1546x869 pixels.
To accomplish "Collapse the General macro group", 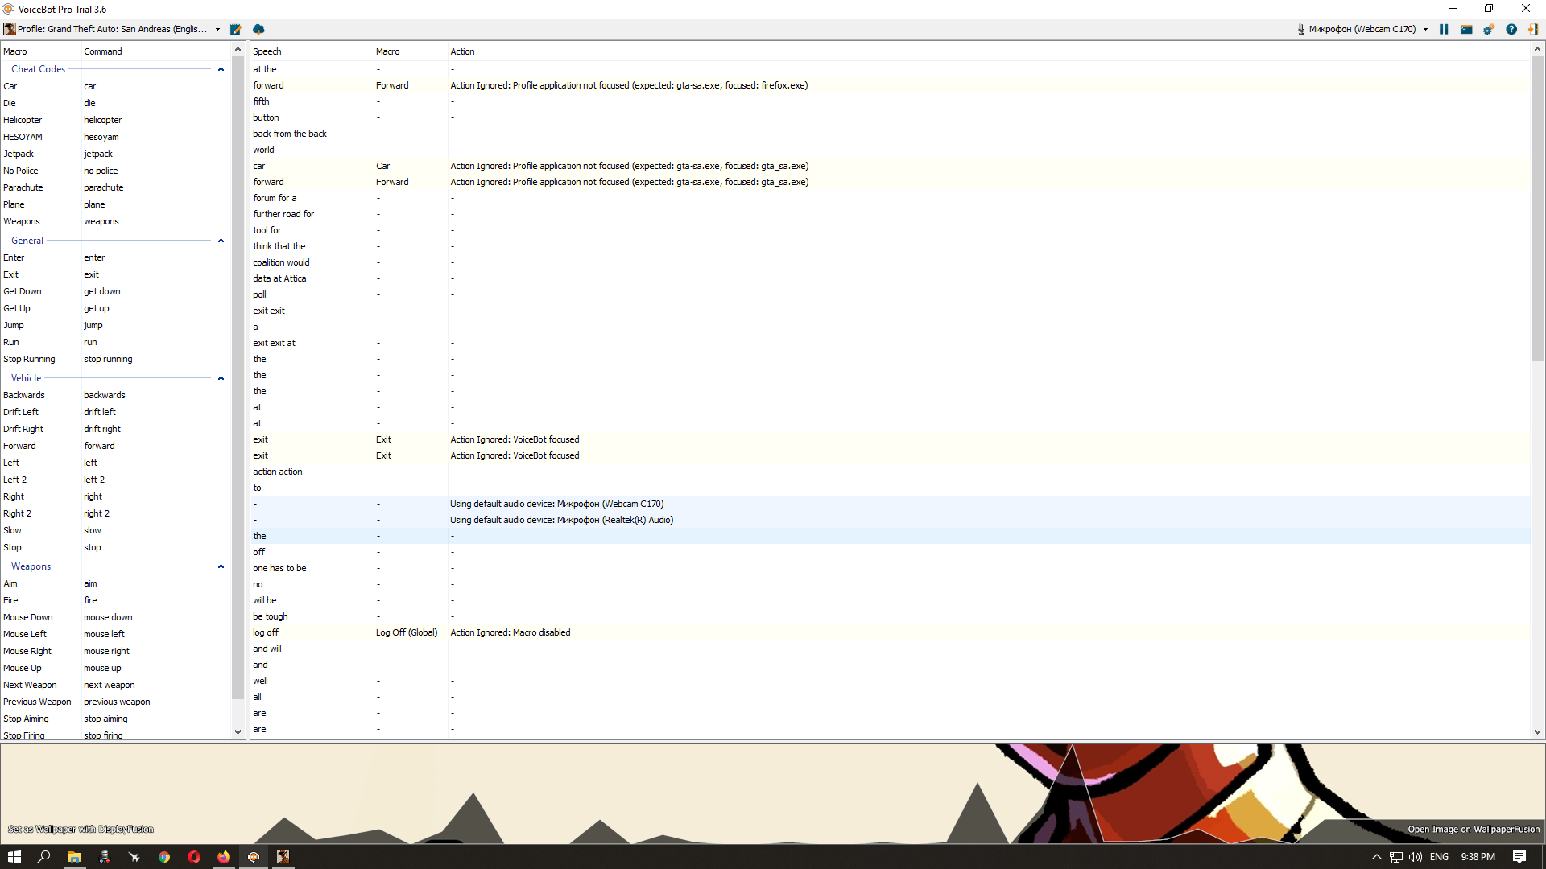I will point(221,241).
